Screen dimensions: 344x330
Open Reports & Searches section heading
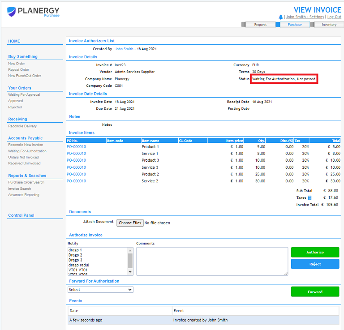tap(27, 176)
